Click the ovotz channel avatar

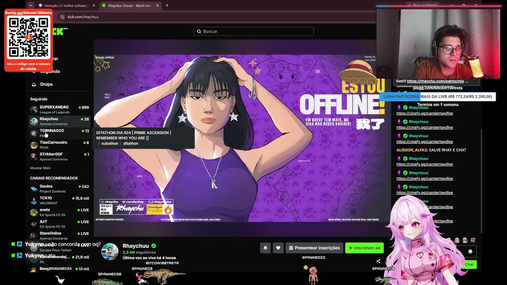point(34,213)
